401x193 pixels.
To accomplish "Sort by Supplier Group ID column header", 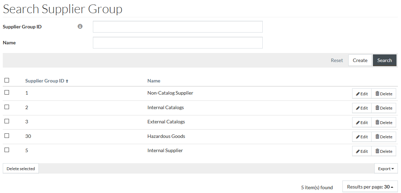I will tap(45, 81).
